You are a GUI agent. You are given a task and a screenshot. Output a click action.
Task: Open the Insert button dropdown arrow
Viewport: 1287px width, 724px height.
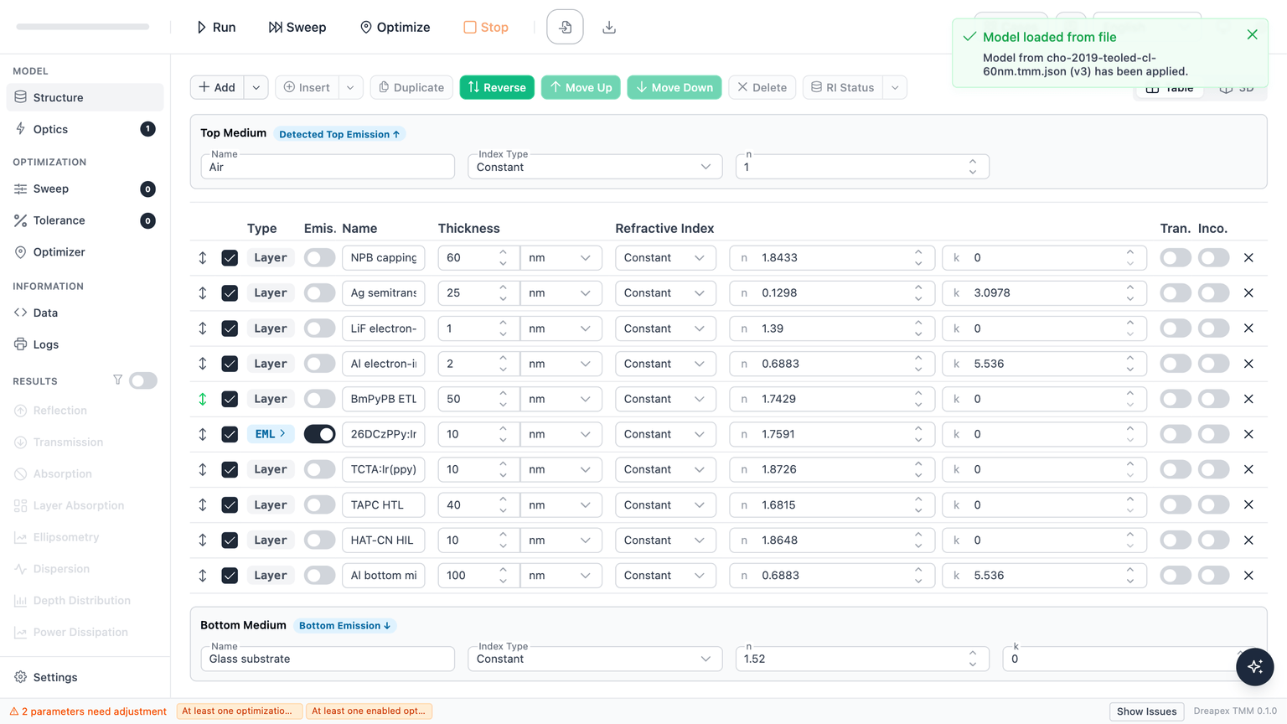click(x=350, y=87)
